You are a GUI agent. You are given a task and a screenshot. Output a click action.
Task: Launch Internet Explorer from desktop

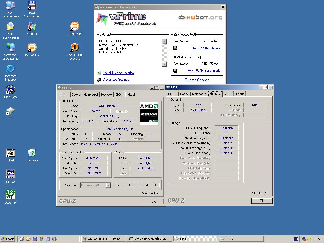click(10, 73)
